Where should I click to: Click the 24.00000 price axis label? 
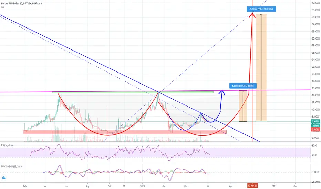click(316, 60)
